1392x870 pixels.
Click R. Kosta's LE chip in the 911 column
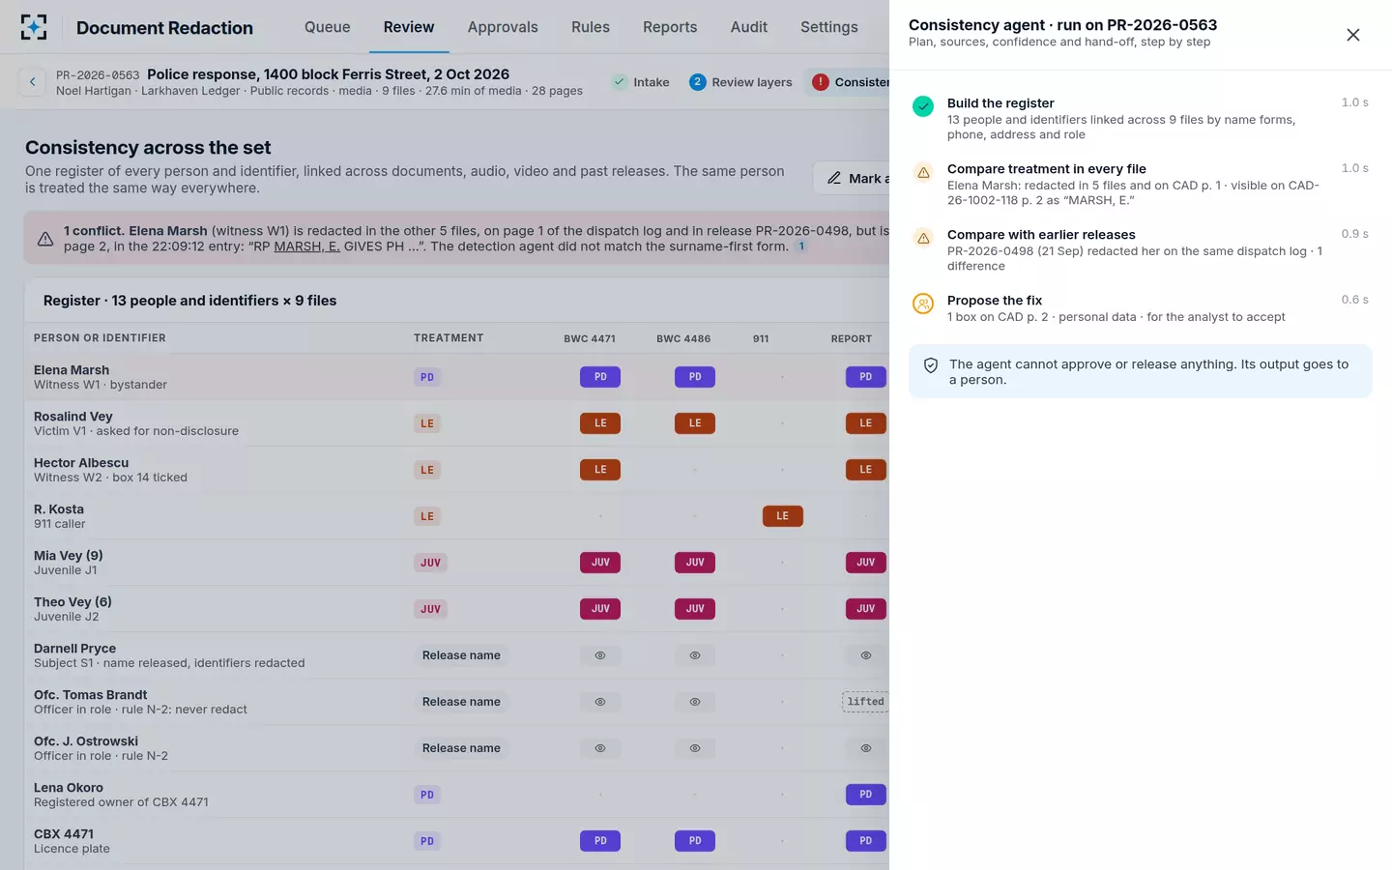point(783,516)
